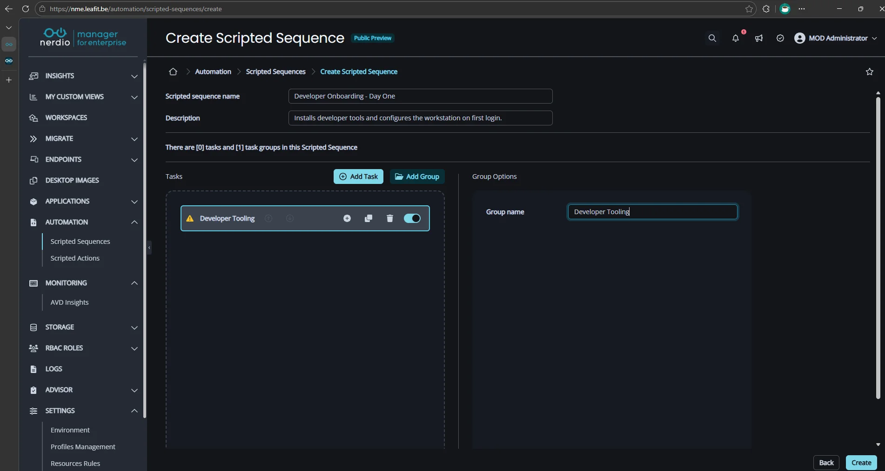Click the announcements megaphone icon
This screenshot has width=885, height=471.
tap(759, 39)
